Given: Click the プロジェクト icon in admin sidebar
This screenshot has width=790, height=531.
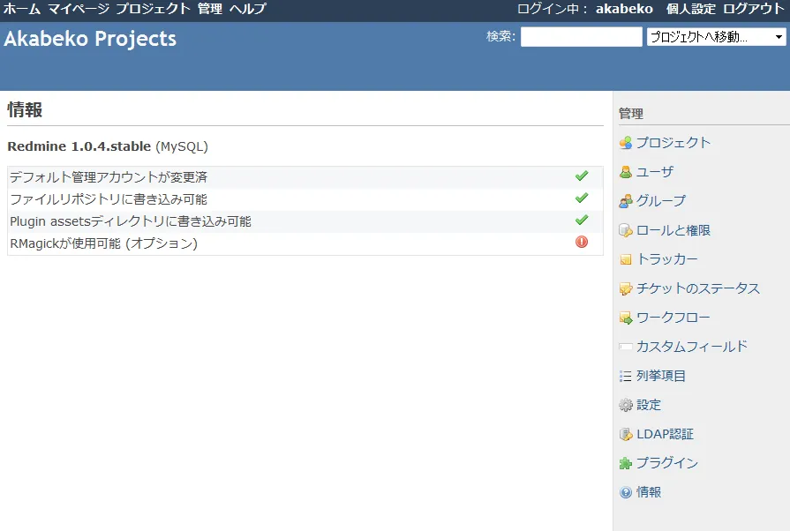Looking at the screenshot, I should [626, 143].
